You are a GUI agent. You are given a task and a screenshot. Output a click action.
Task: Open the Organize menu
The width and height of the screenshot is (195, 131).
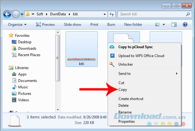(17, 25)
